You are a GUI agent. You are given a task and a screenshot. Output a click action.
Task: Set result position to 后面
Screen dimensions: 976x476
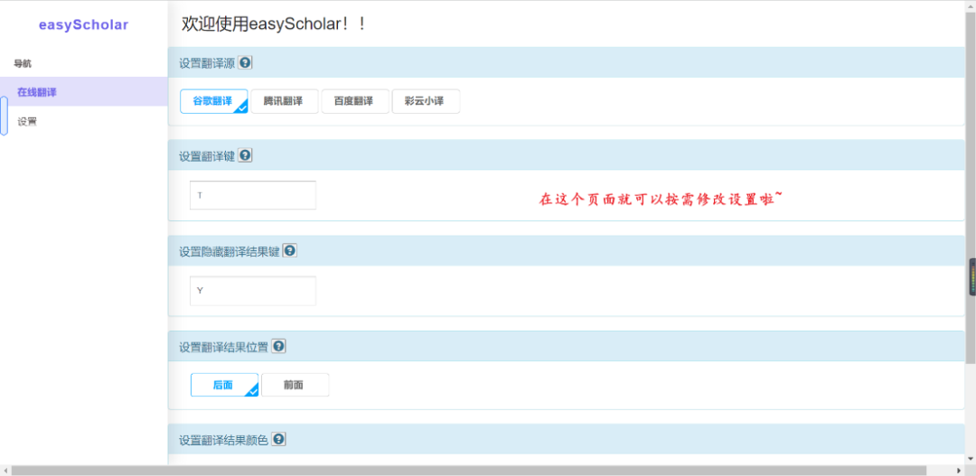click(224, 385)
